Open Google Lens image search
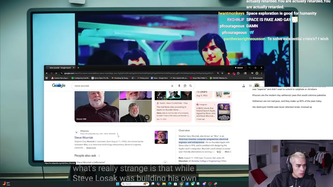The image size is (333, 187). click(185, 86)
